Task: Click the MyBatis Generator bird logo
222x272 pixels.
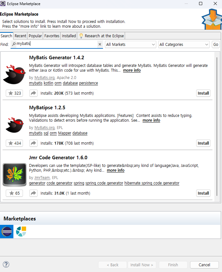Action: point(14,75)
